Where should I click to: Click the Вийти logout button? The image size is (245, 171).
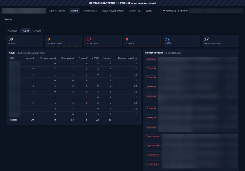[8, 20]
